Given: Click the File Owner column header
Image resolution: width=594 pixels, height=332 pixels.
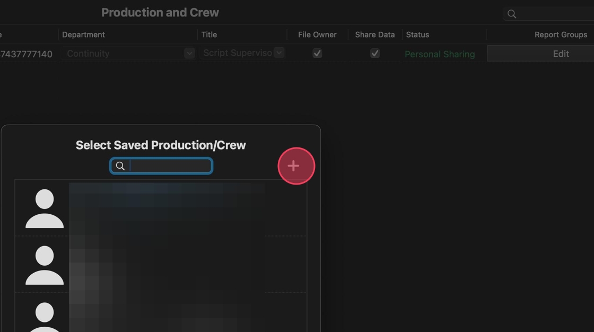Looking at the screenshot, I should pos(317,34).
